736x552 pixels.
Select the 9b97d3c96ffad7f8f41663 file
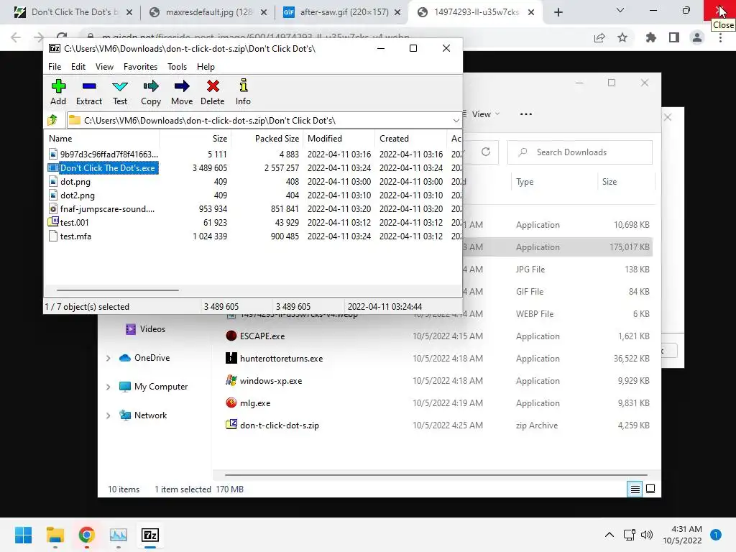tap(109, 154)
